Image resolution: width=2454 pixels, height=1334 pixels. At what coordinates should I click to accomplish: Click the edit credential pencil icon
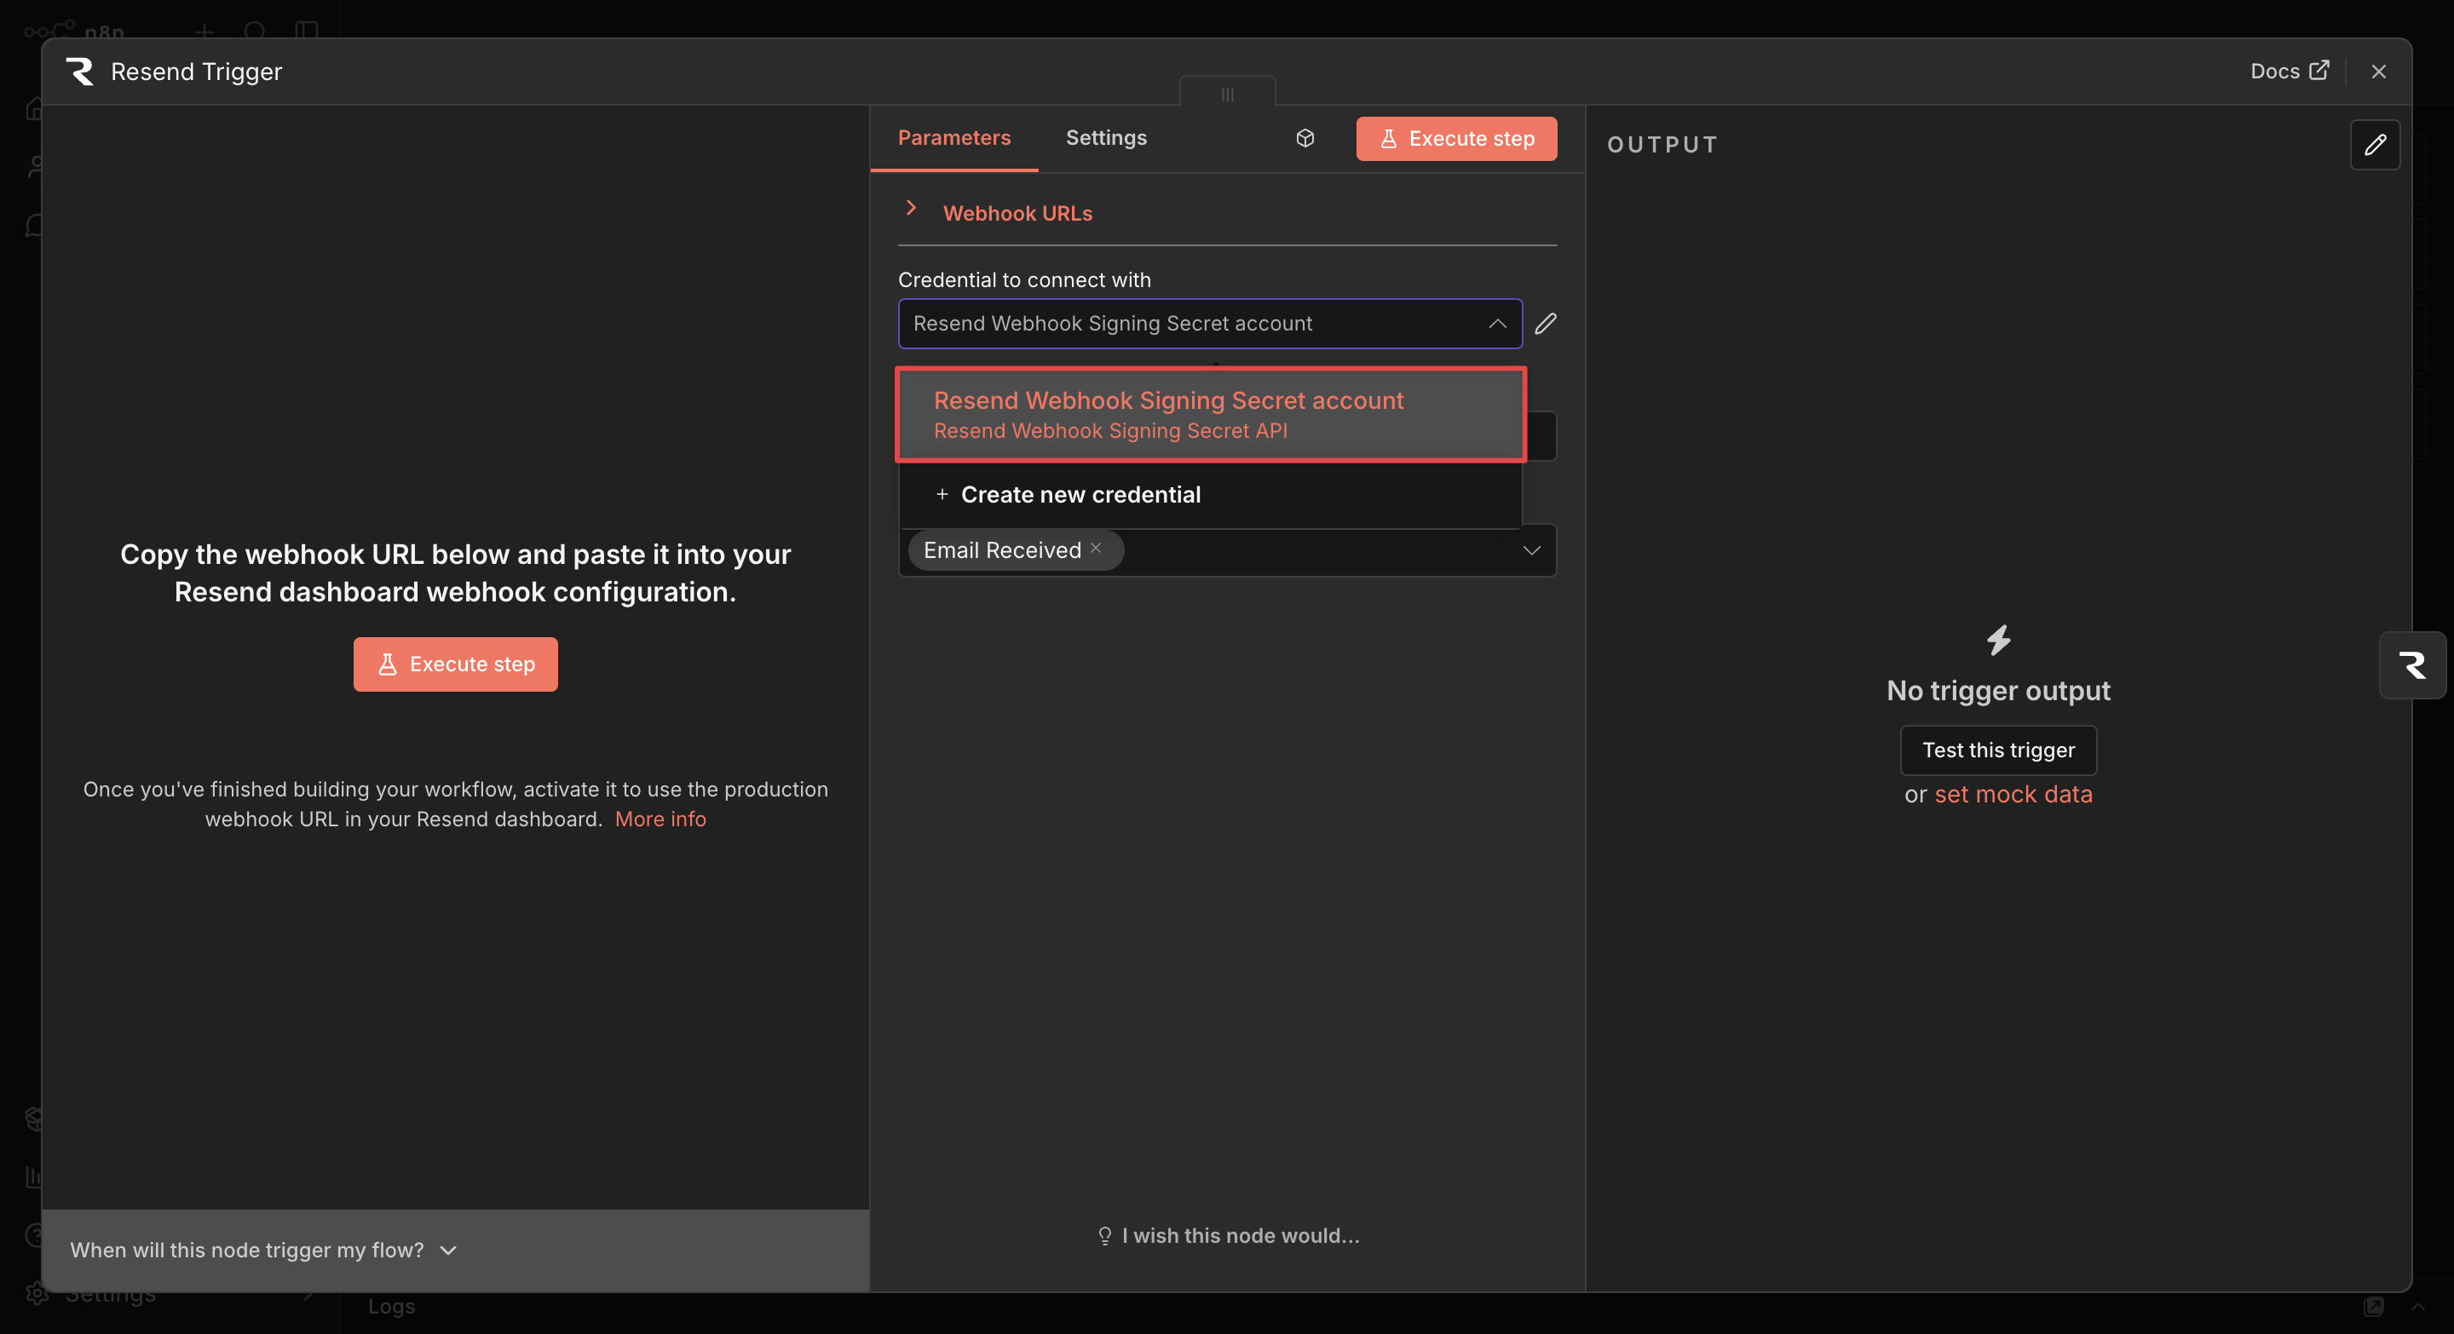point(1545,324)
